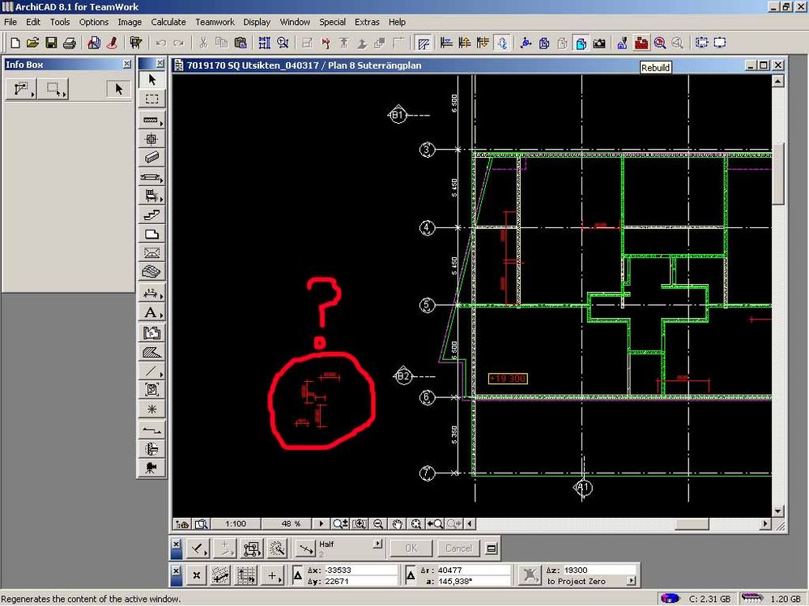
Task: Activate the Beam tool
Action: 151,157
